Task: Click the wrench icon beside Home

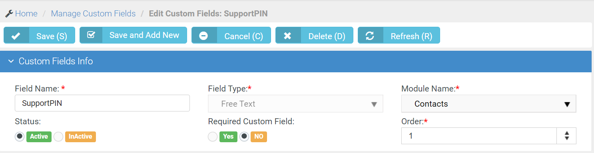Action: 9,14
